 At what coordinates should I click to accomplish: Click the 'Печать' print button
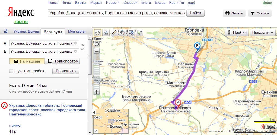pos(234,13)
